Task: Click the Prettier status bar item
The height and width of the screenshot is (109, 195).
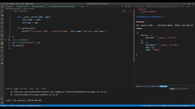Action: point(186,106)
